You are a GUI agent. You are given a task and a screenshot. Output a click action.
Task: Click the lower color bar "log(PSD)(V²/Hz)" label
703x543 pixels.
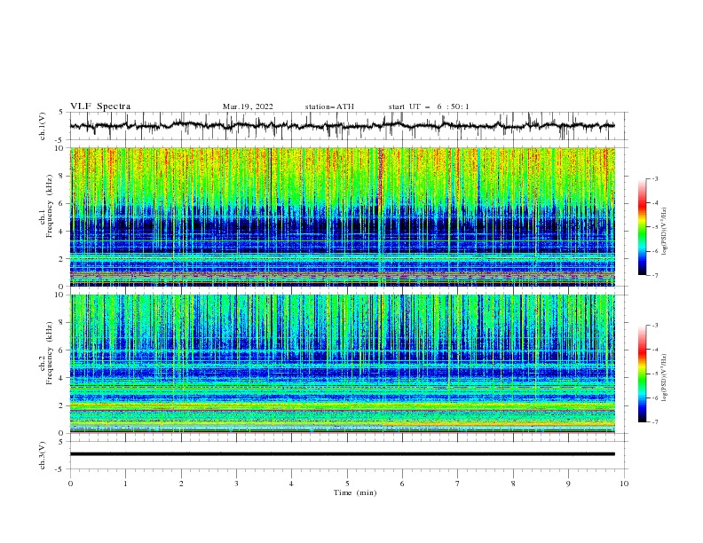665,378
